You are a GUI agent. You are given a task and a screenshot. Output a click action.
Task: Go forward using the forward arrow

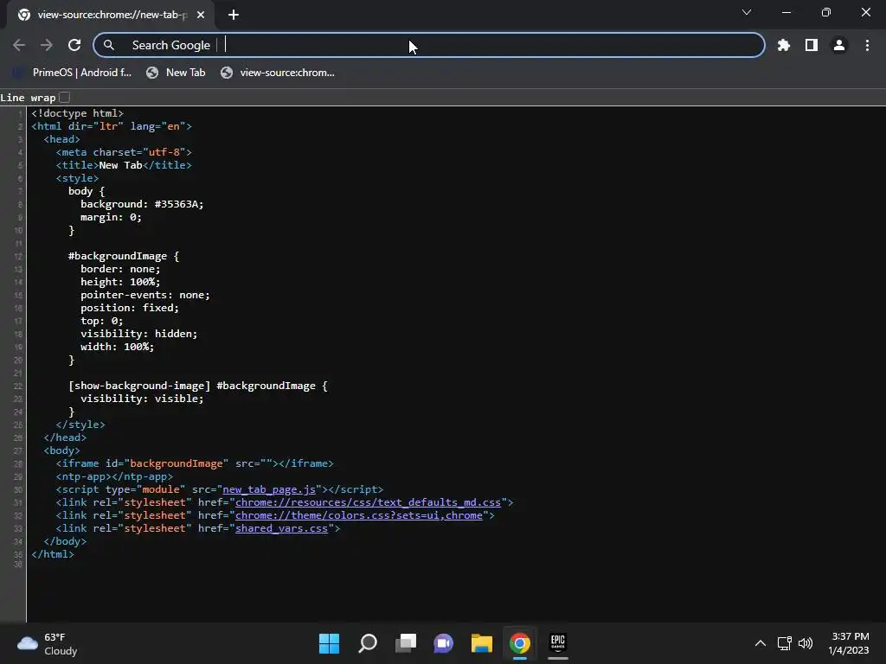click(47, 45)
